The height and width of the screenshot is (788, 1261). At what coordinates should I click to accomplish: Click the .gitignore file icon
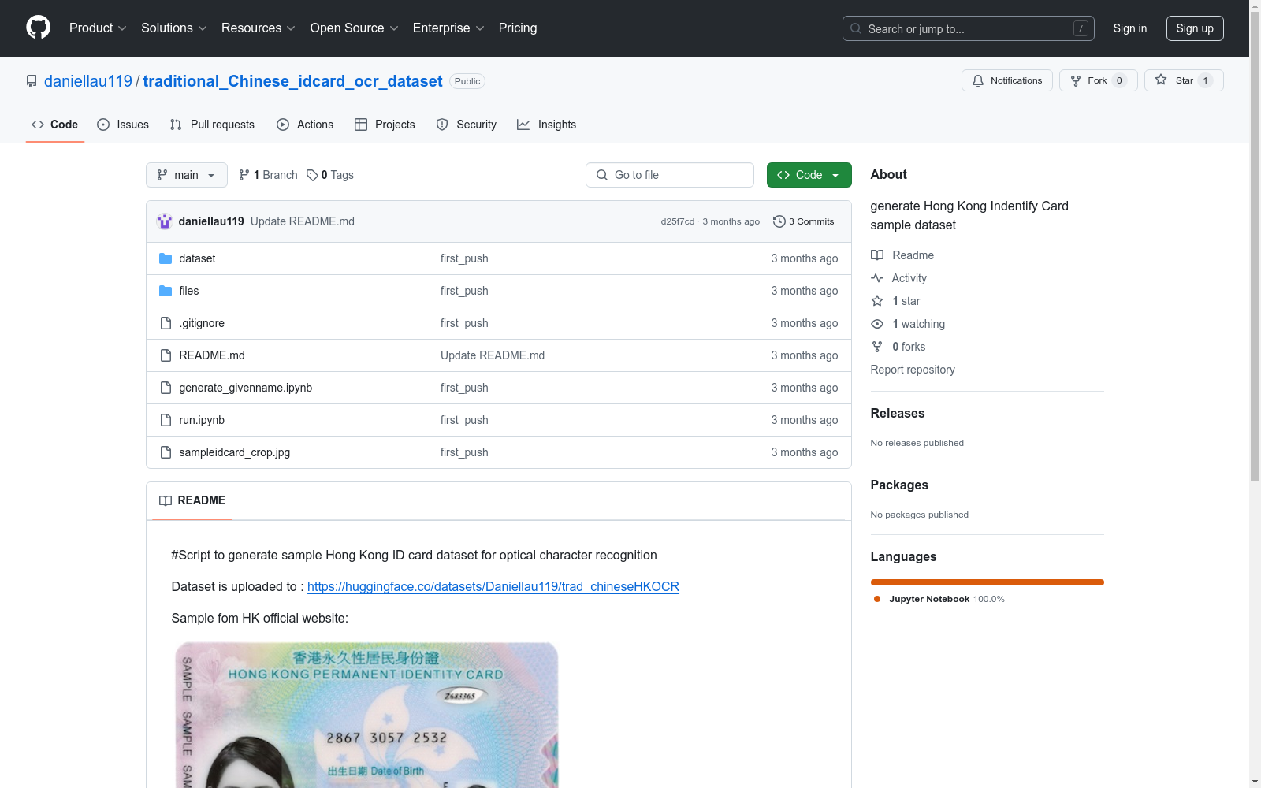[166, 323]
